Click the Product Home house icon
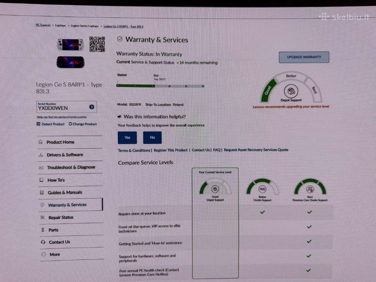This screenshot has width=376, height=282. 40,142
